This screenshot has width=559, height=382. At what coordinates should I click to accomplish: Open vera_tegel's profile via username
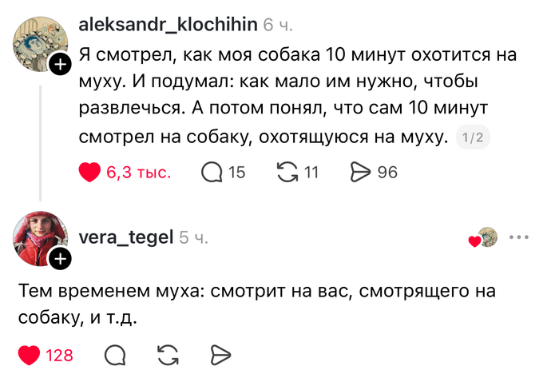[x=126, y=237]
